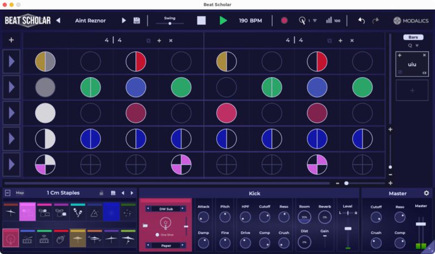Viewport: 435px width, 254px height.
Task: Open the Map tab in kit panel
Action: tap(20, 193)
